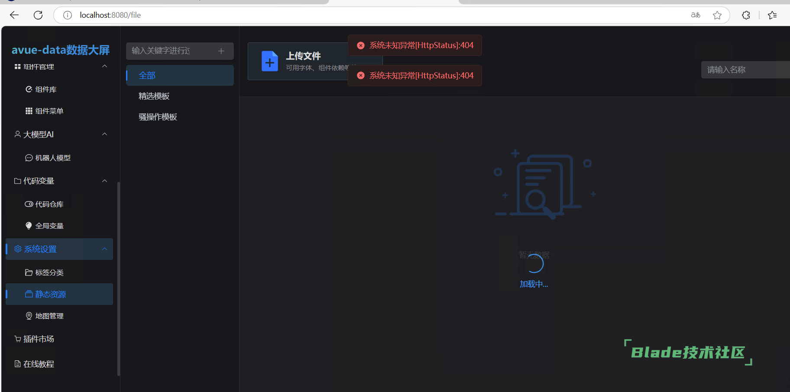Collapse the 大模型AI menu chevron

point(104,134)
